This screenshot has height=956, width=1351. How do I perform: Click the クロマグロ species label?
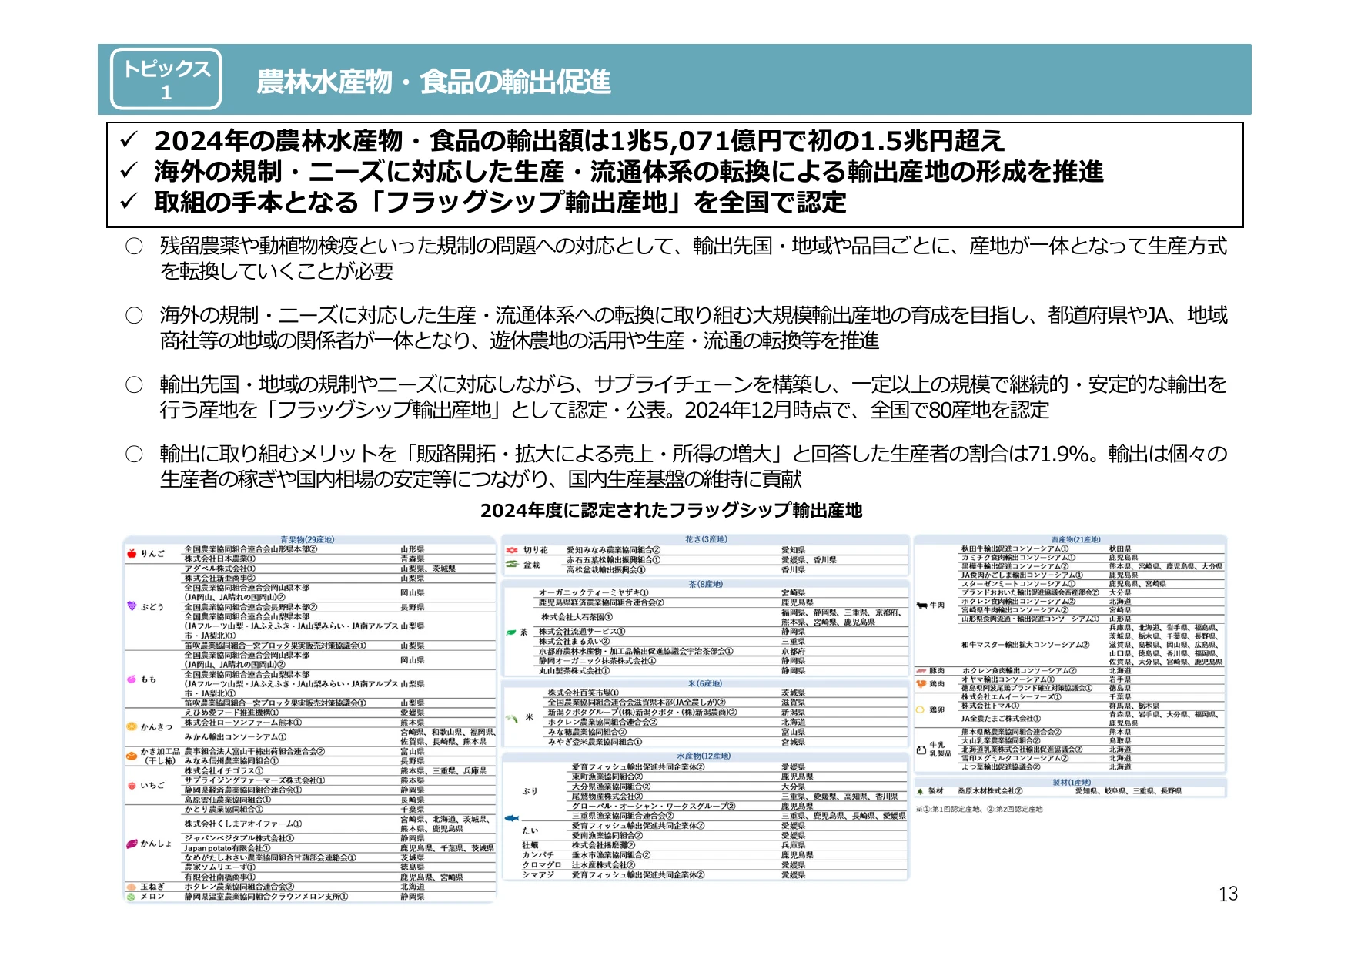541,865
